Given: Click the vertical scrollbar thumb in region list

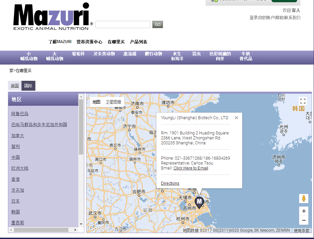Looking at the screenshot, I should (81, 127).
